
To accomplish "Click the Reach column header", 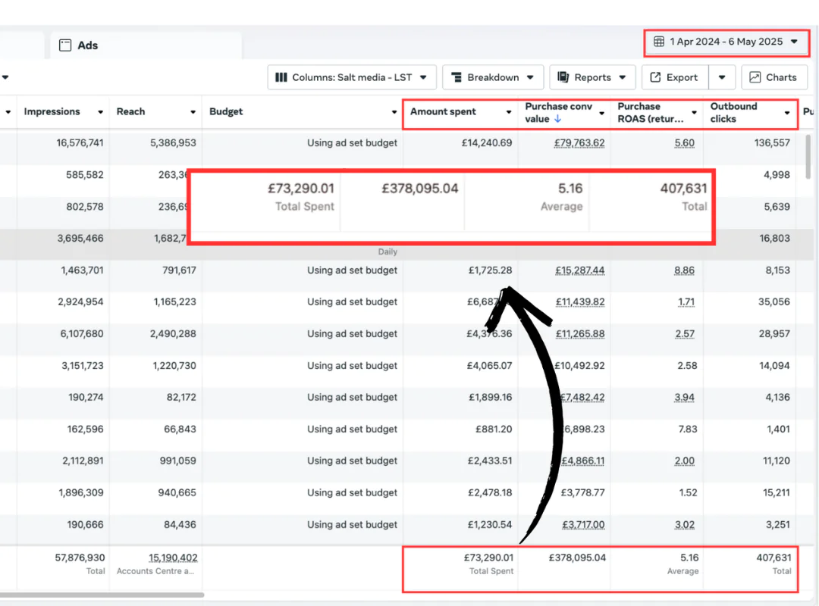I will click(x=130, y=111).
